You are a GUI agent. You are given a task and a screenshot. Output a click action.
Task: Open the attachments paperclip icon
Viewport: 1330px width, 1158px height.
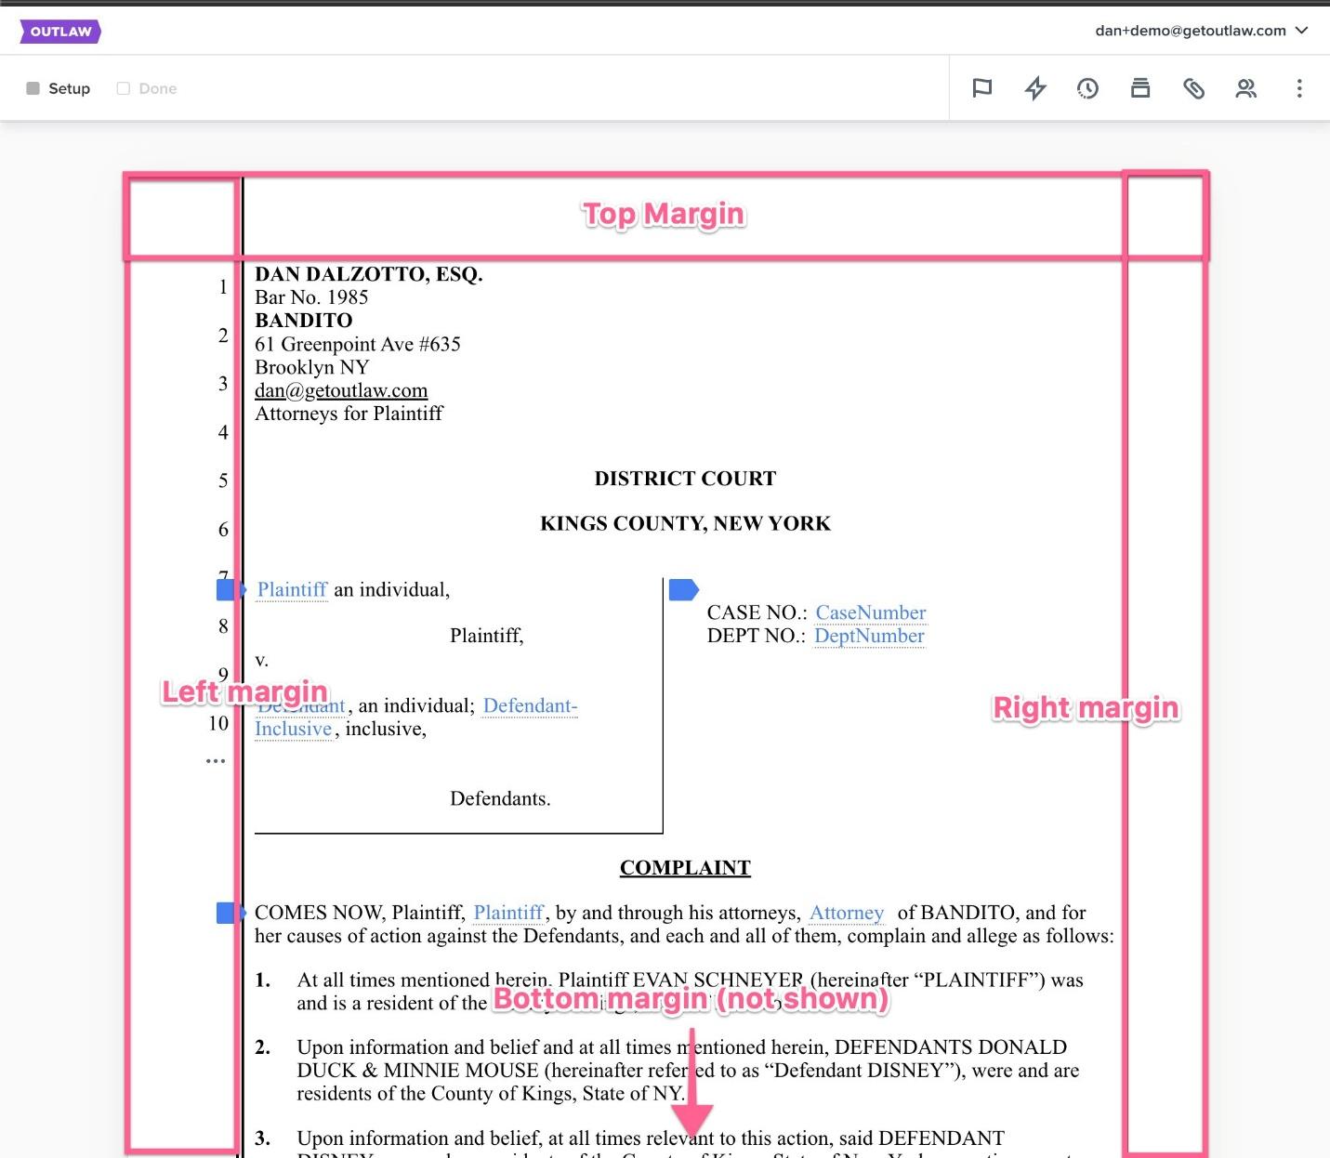tap(1193, 88)
